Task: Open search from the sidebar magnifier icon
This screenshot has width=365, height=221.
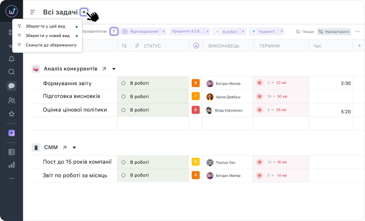Action: [11, 72]
